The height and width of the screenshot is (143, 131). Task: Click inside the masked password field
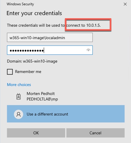[x=50, y=50]
